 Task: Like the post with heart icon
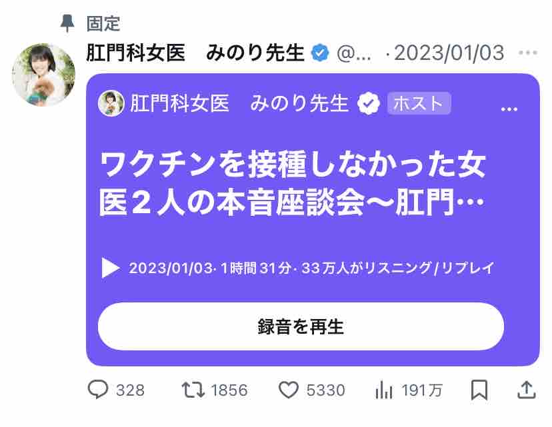tap(289, 390)
